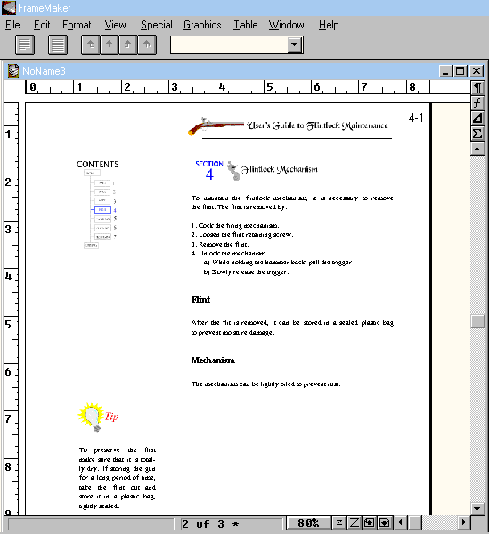Click the blank left status bar field
Screen dimensions: 489x534
pos(91,524)
